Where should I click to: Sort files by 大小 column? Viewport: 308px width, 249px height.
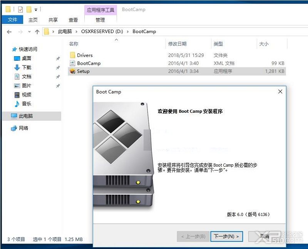pyautogui.click(x=264, y=44)
